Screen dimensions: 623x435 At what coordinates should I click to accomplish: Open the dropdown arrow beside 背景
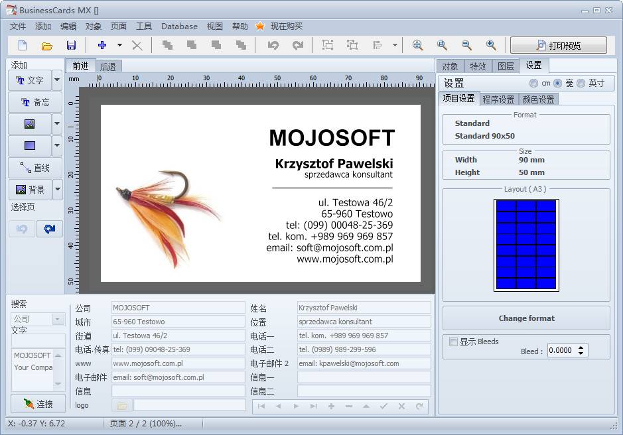point(57,190)
